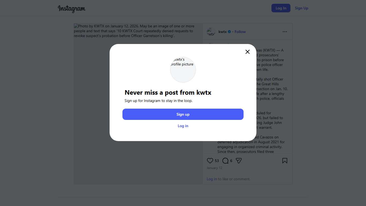Click the kwtx profile picture in popup
Image resolution: width=366 pixels, height=206 pixels.
pyautogui.click(x=183, y=70)
